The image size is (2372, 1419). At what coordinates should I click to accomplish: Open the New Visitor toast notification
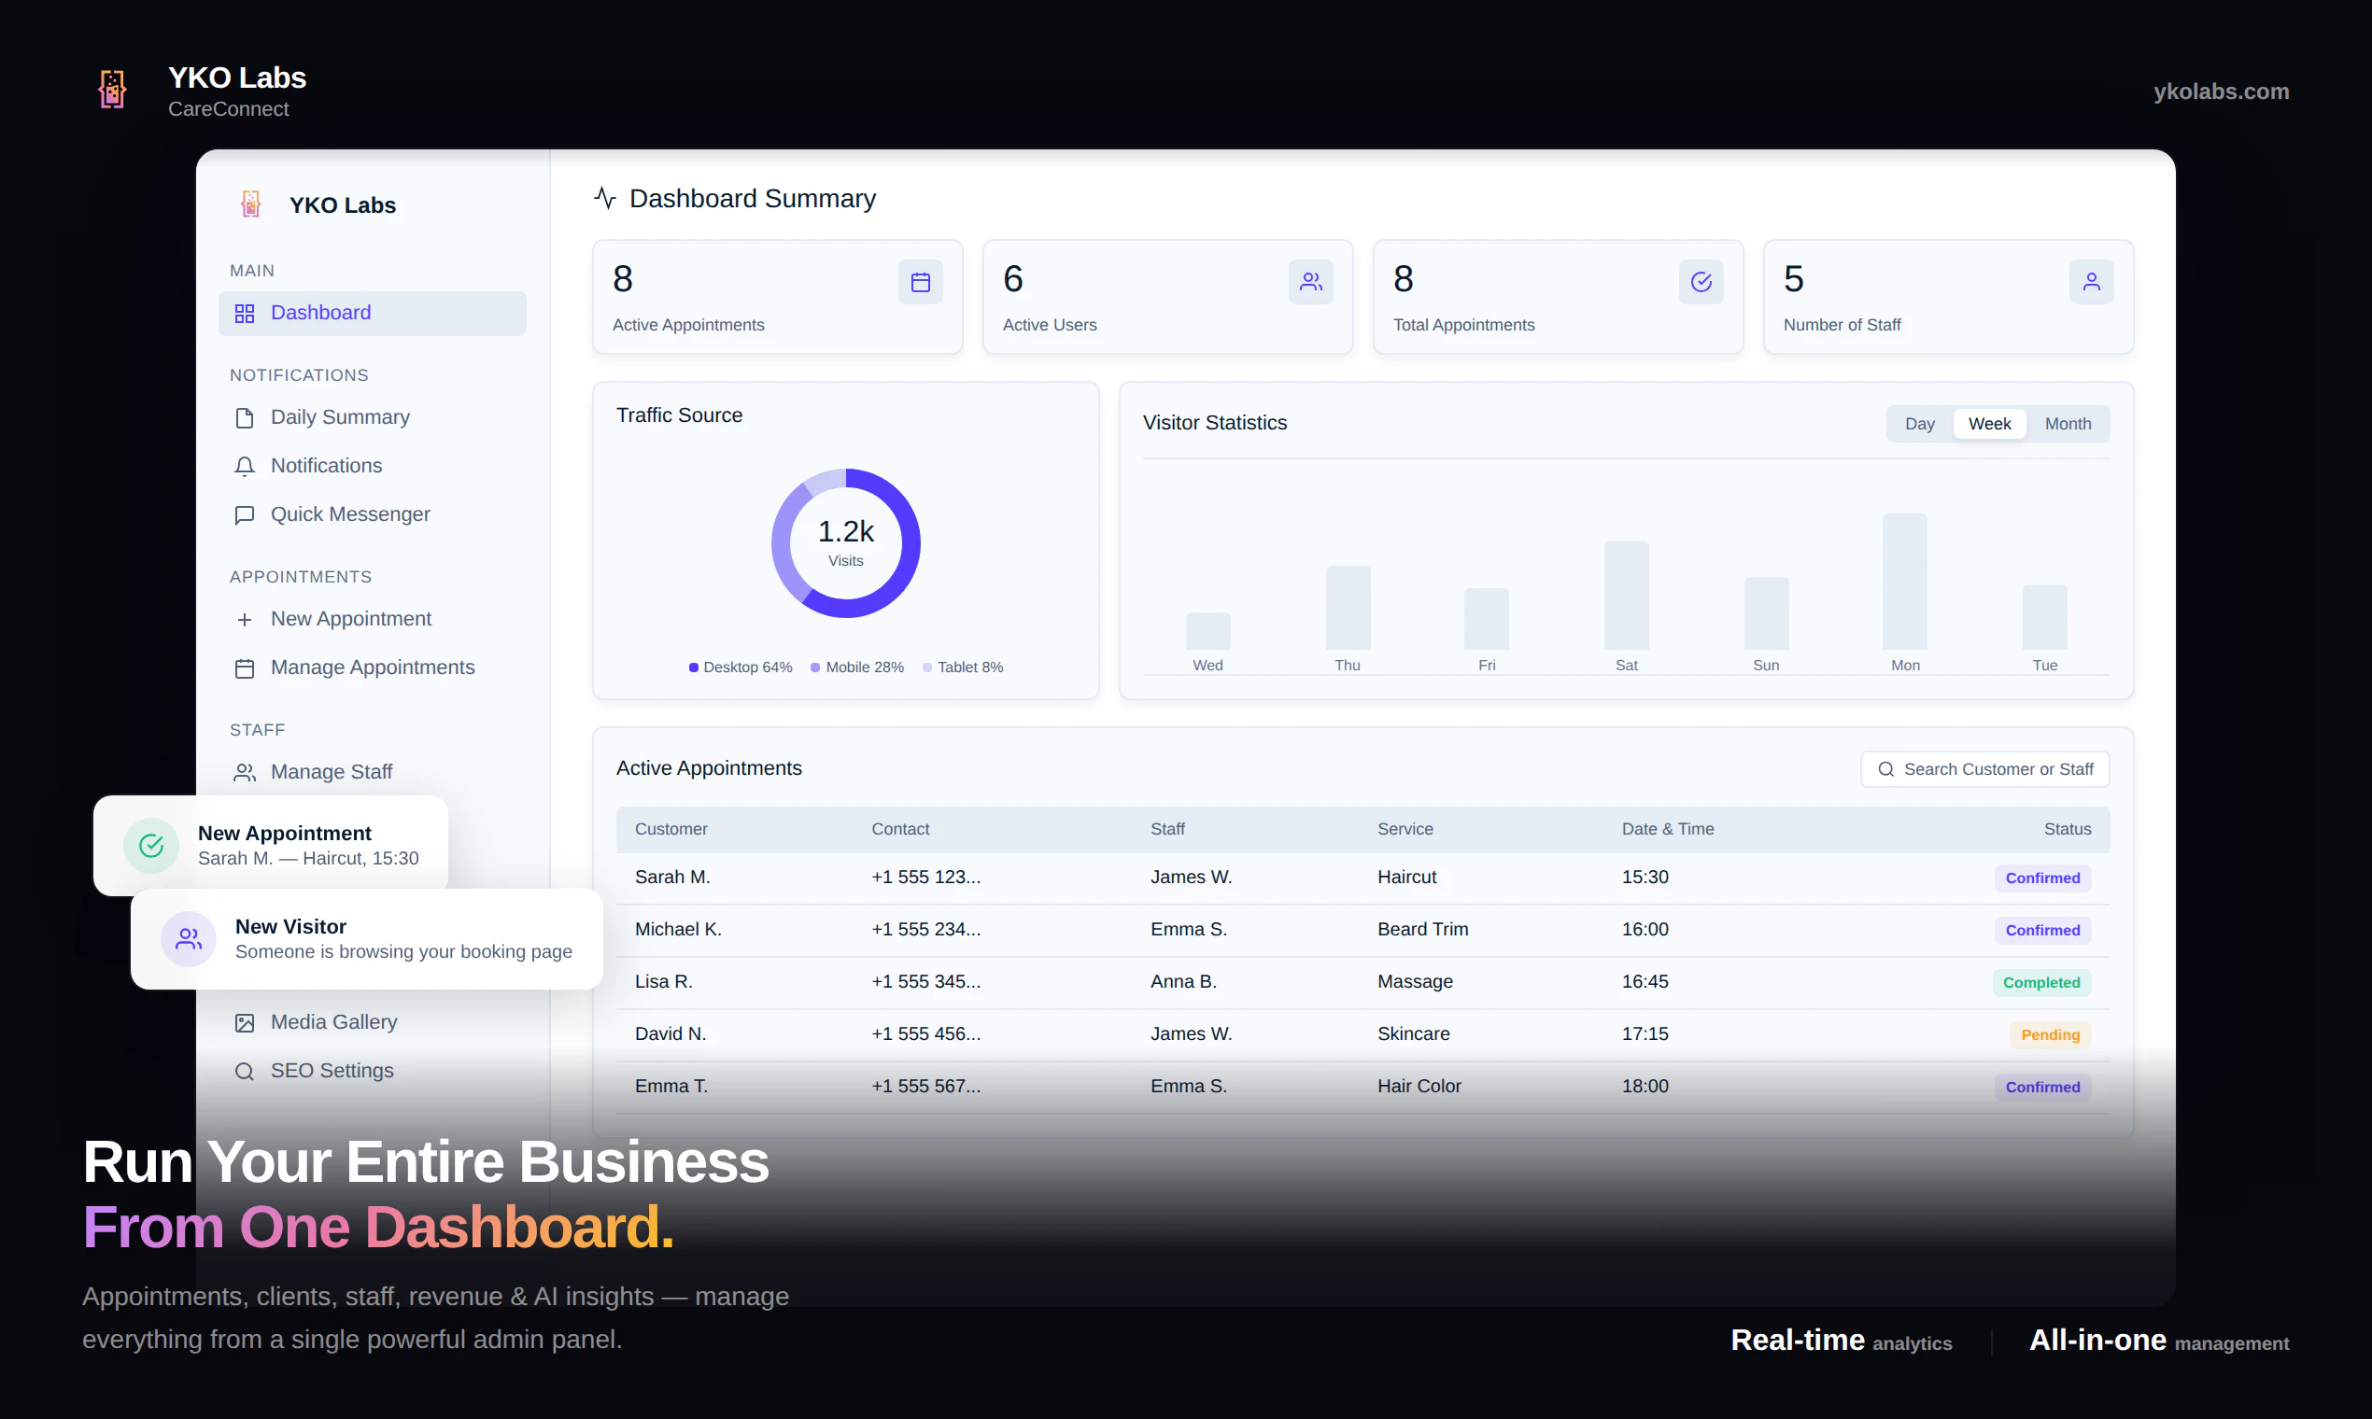click(x=366, y=939)
